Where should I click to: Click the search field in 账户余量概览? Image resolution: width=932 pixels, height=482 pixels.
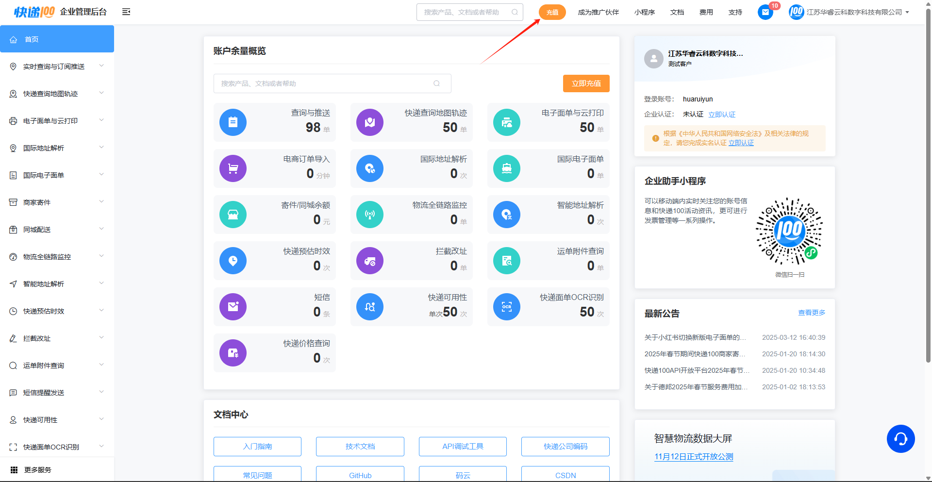point(325,83)
